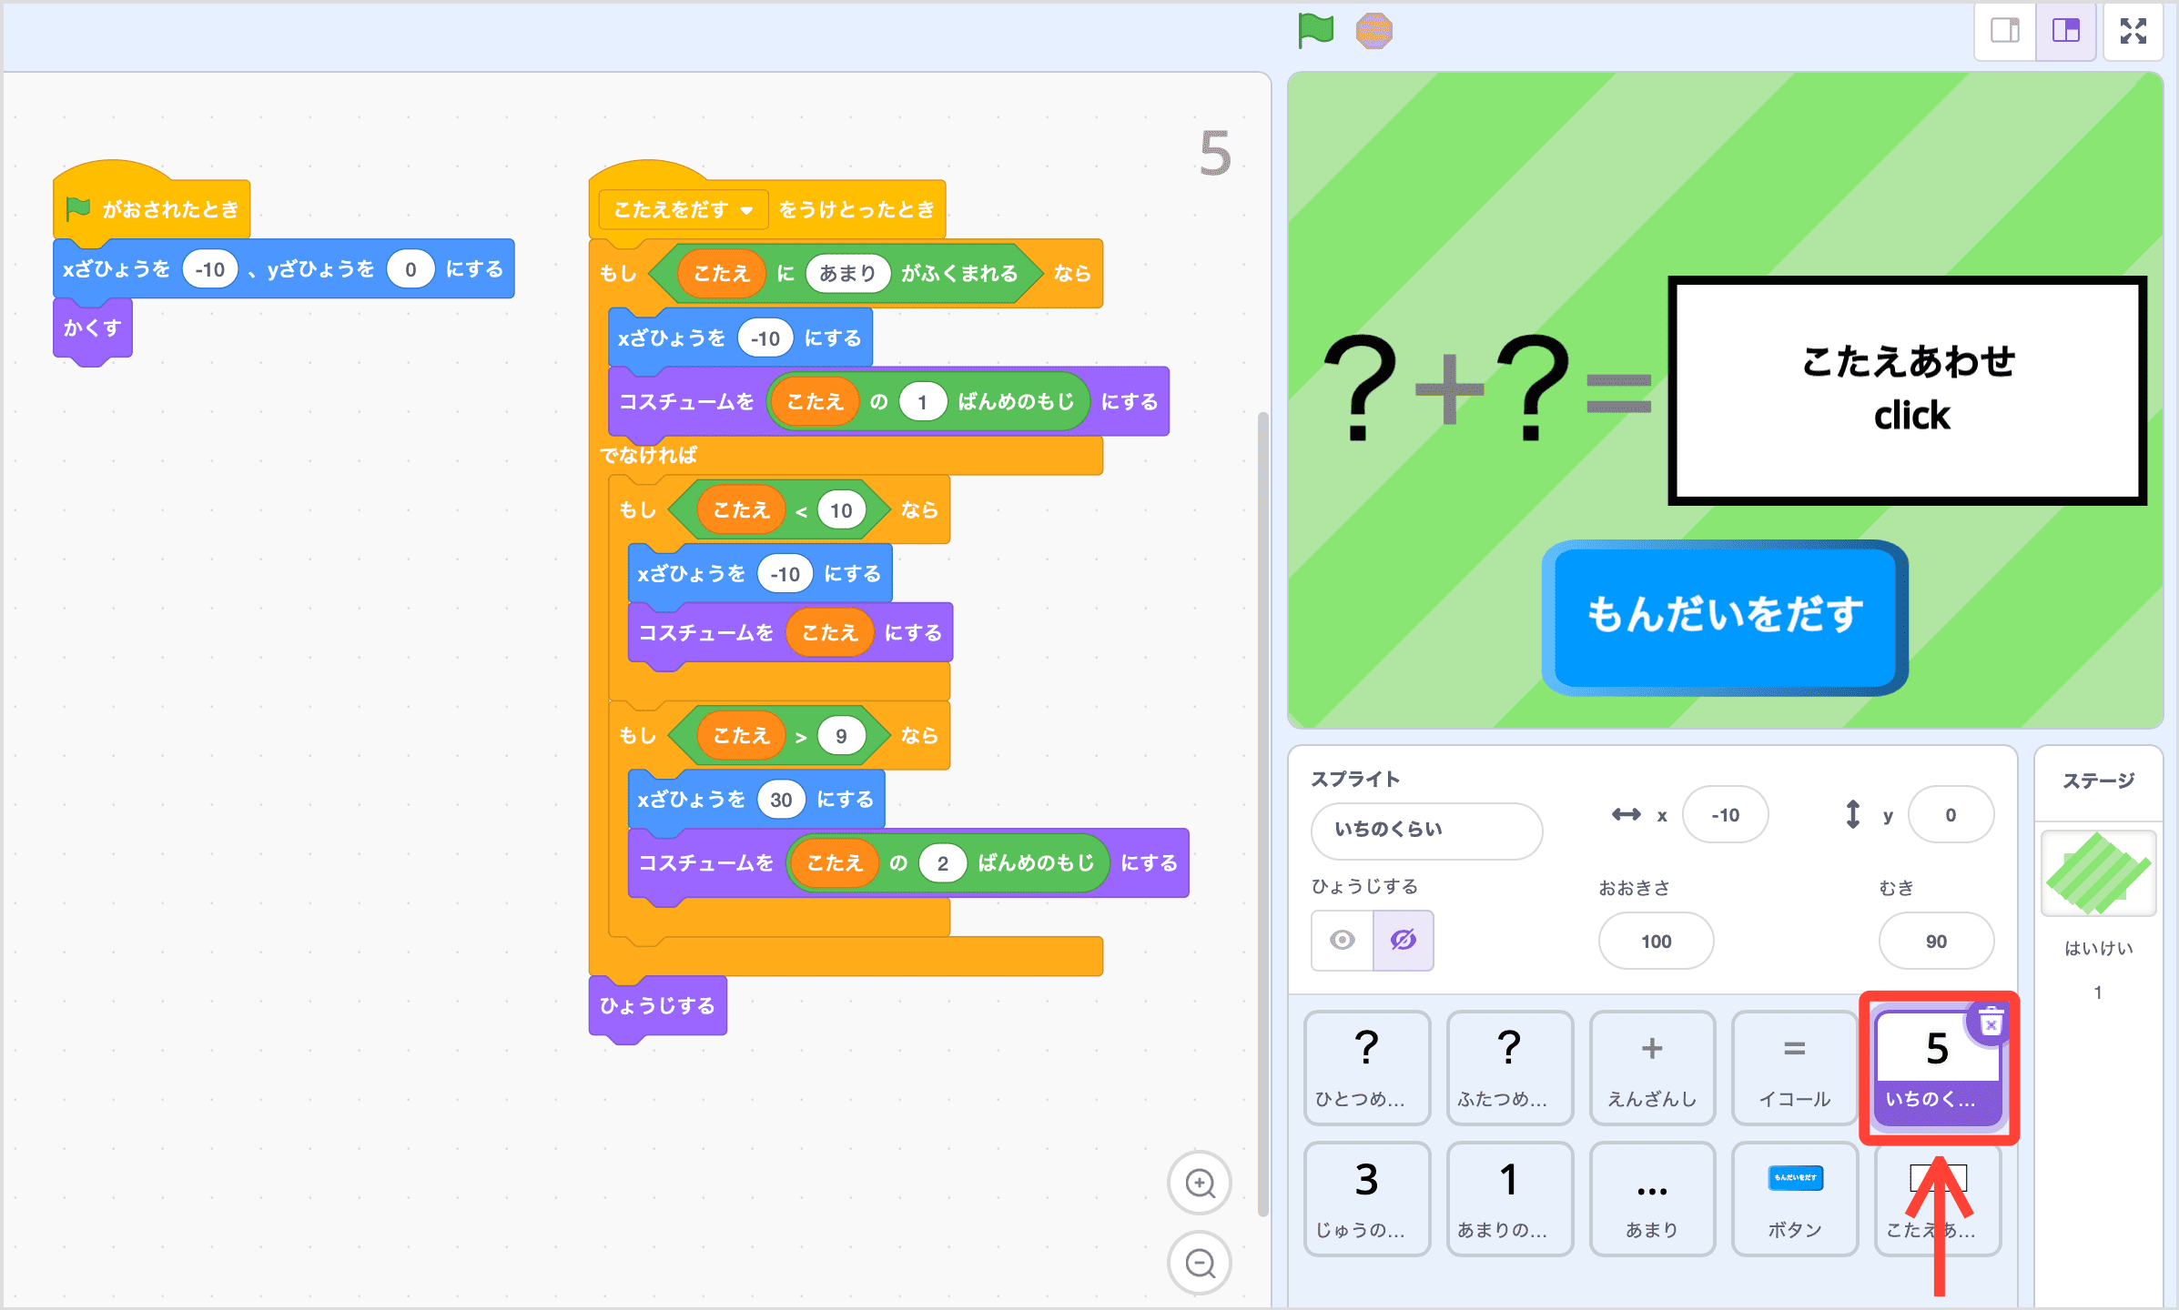
Task: Stop the project with the stop sign
Action: [1375, 30]
